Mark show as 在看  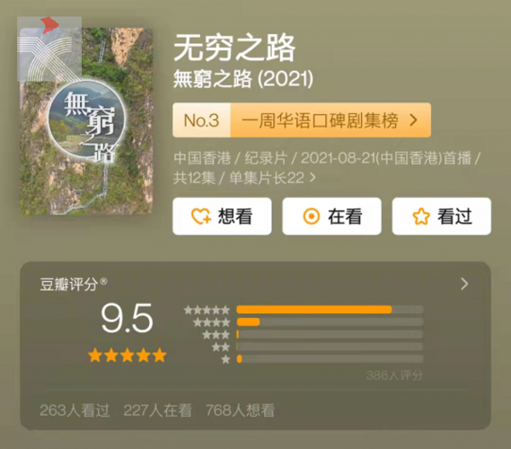tap(331, 216)
